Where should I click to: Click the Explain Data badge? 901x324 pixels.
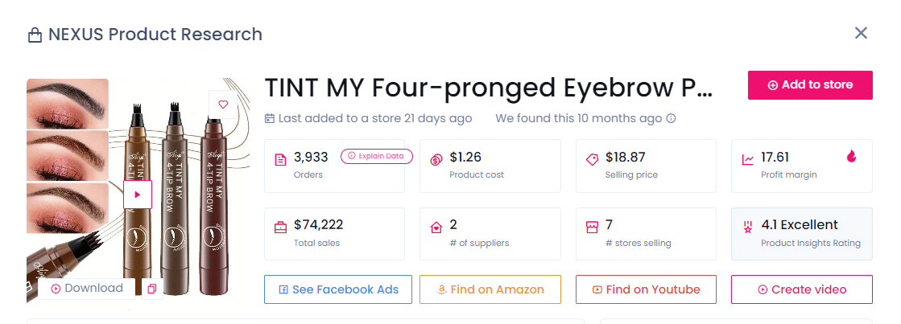pyautogui.click(x=377, y=157)
